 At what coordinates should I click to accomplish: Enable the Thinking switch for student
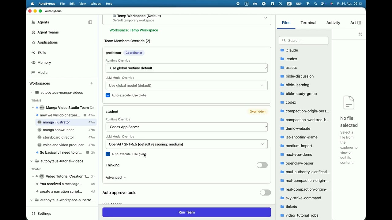[262, 165]
